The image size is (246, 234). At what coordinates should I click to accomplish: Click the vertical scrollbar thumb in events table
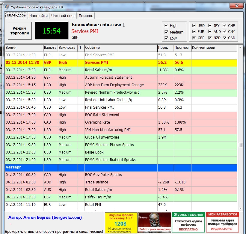(240, 145)
